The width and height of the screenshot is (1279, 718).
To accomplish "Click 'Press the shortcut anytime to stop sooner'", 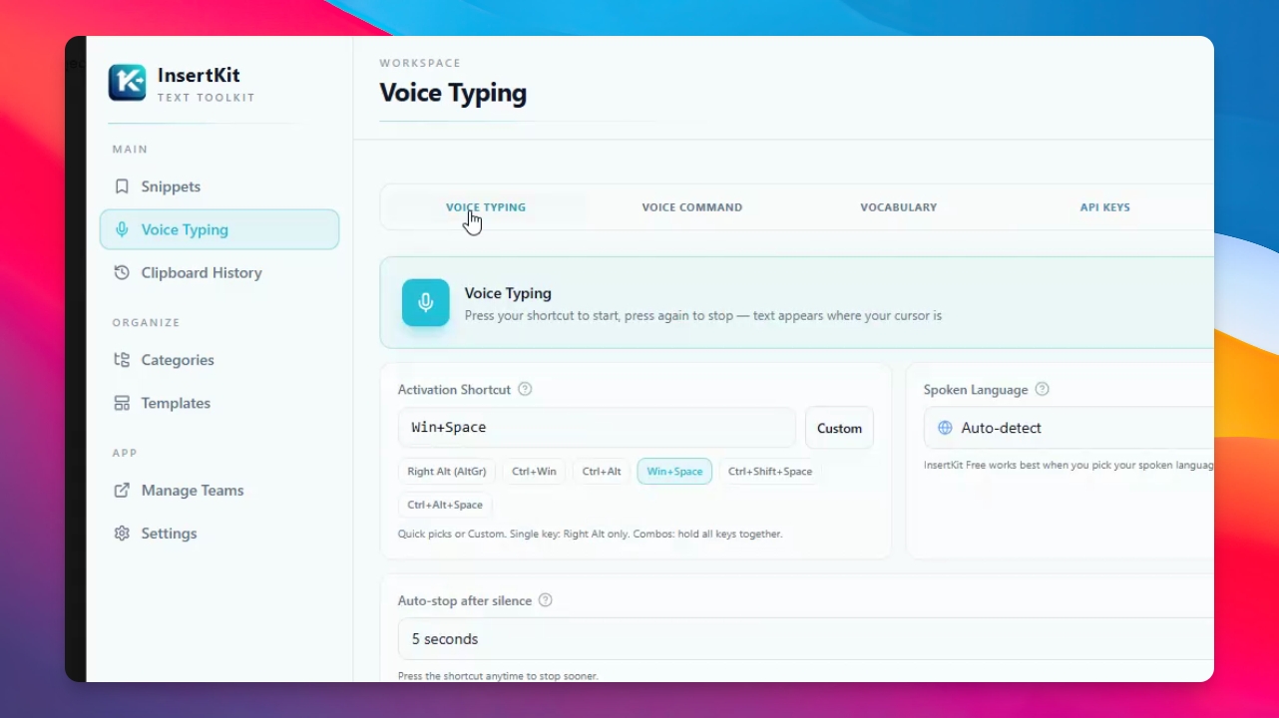I will click(x=498, y=676).
